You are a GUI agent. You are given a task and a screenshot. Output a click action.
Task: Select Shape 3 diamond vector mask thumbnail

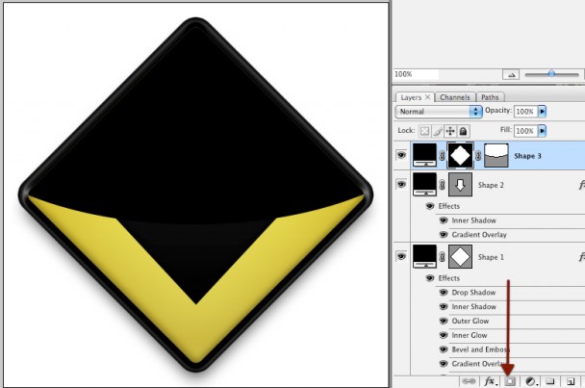pyautogui.click(x=460, y=155)
